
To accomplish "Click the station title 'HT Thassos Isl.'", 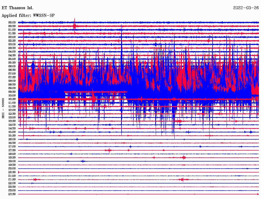I will 18,8.
